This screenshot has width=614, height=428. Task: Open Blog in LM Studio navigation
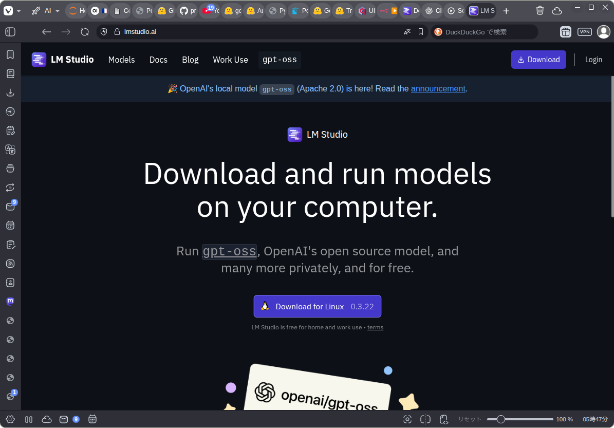190,60
